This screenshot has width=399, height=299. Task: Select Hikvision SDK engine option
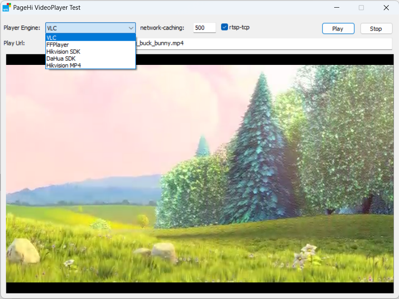pyautogui.click(x=90, y=51)
